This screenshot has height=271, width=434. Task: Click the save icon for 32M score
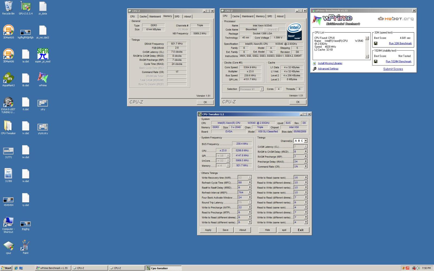click(376, 43)
